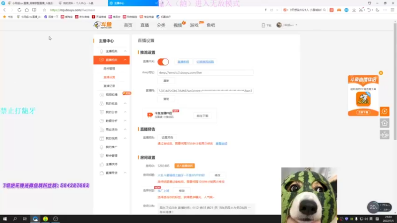The image size is (397, 223).
Task: Open reading mode book icon in toolbar
Action: [x=34, y=10]
